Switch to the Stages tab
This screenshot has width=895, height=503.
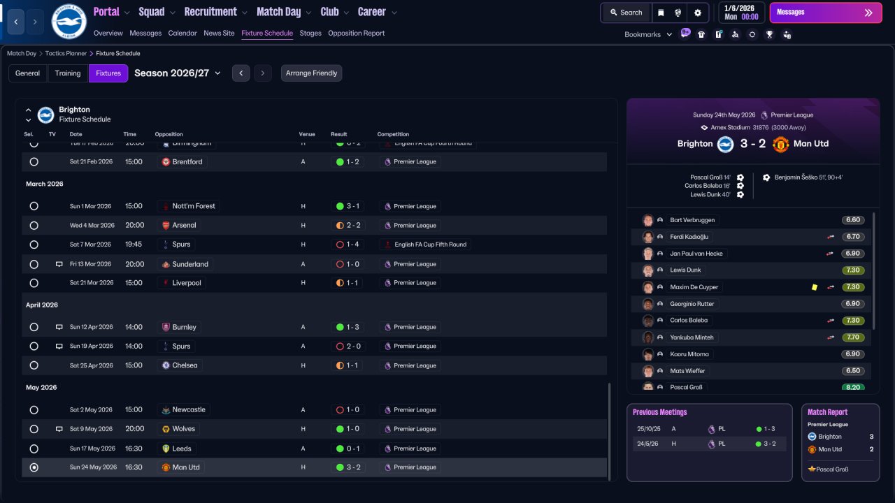click(310, 33)
